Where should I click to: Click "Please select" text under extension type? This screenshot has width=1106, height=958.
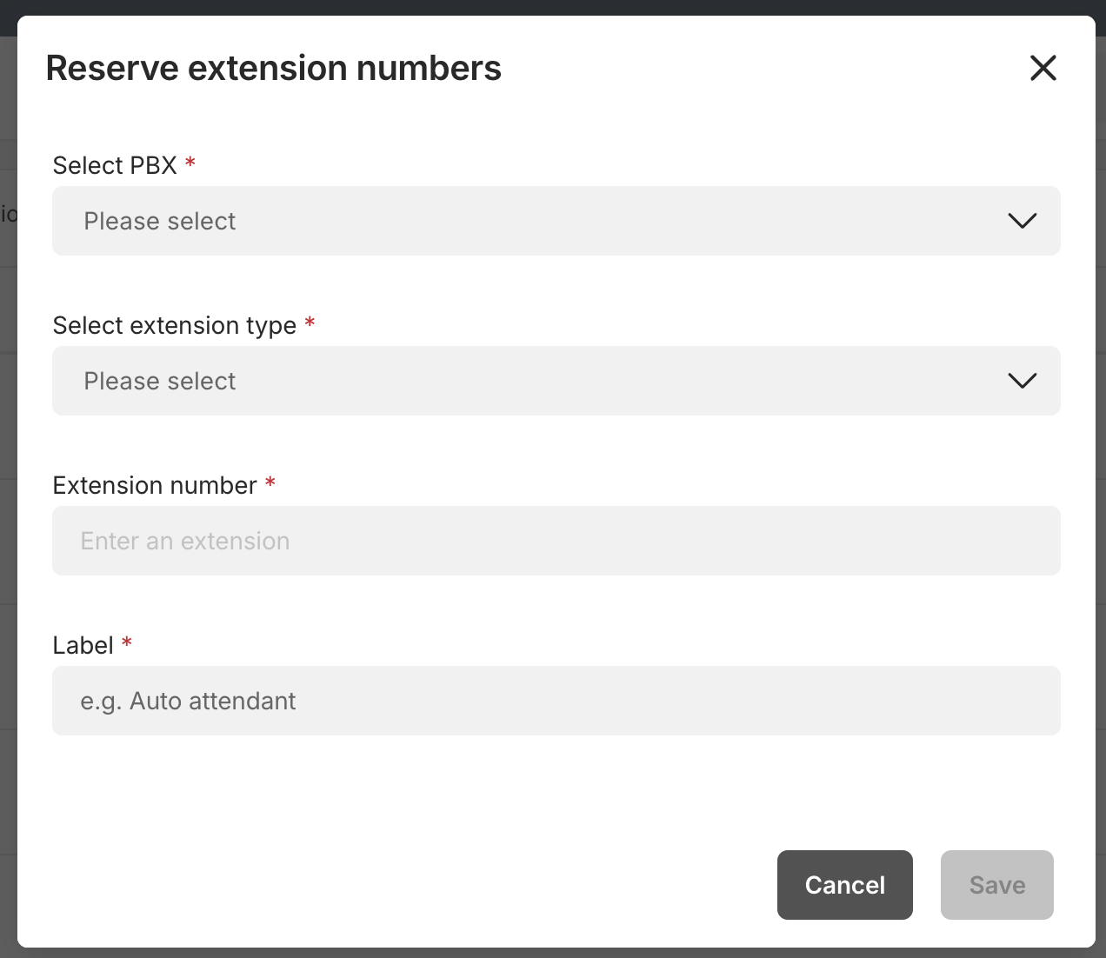[160, 381]
